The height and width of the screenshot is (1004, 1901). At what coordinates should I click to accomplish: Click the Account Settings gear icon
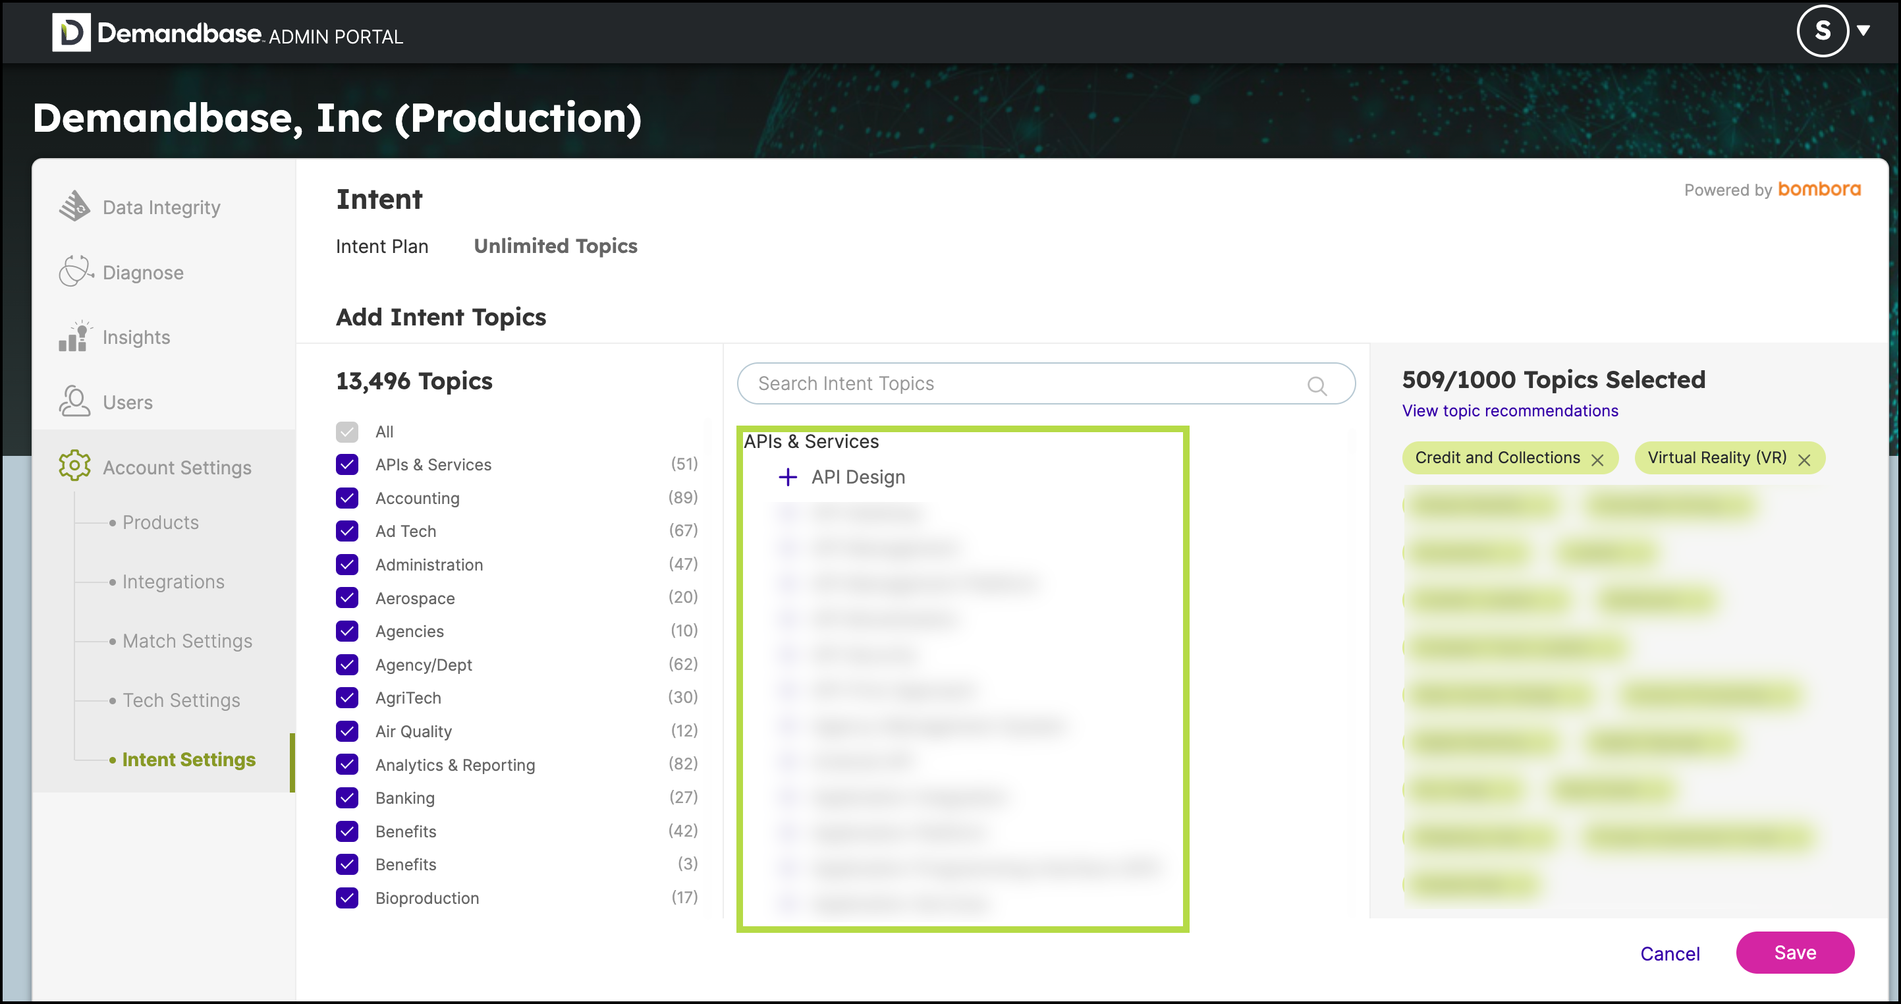pyautogui.click(x=74, y=466)
